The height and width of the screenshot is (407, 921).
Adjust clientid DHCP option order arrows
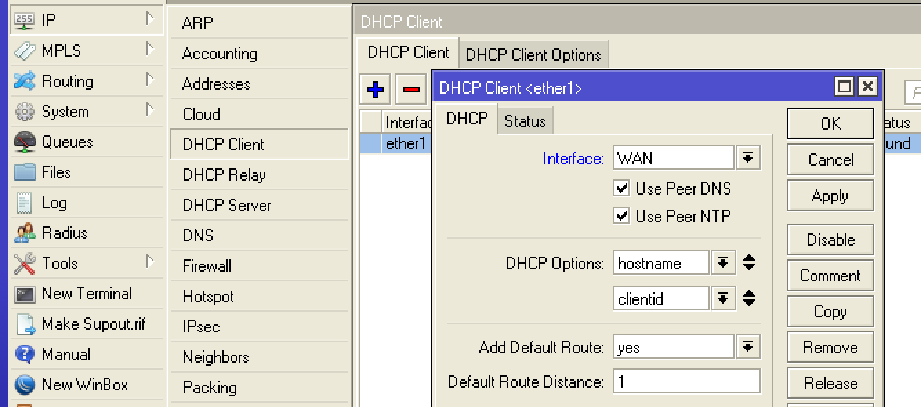(x=749, y=299)
